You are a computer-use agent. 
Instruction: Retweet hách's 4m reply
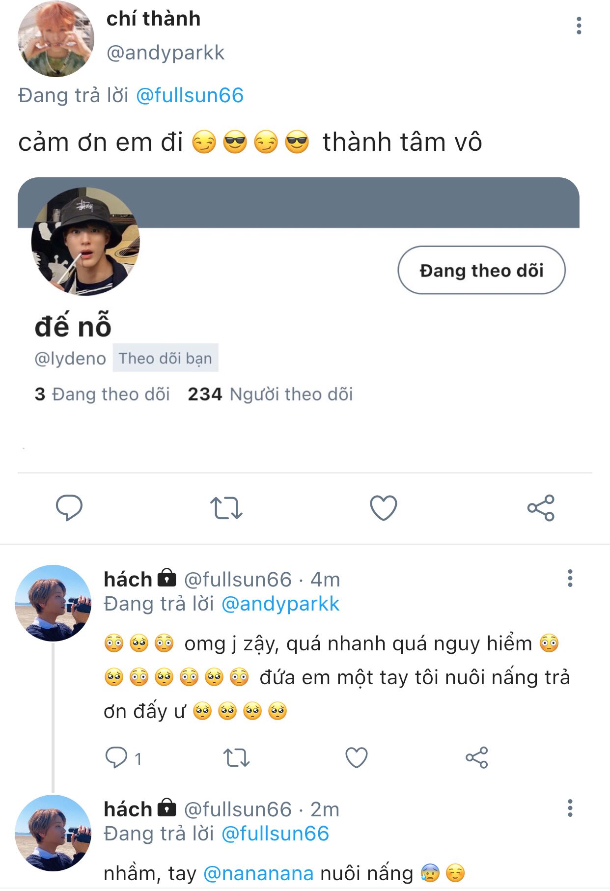(237, 757)
